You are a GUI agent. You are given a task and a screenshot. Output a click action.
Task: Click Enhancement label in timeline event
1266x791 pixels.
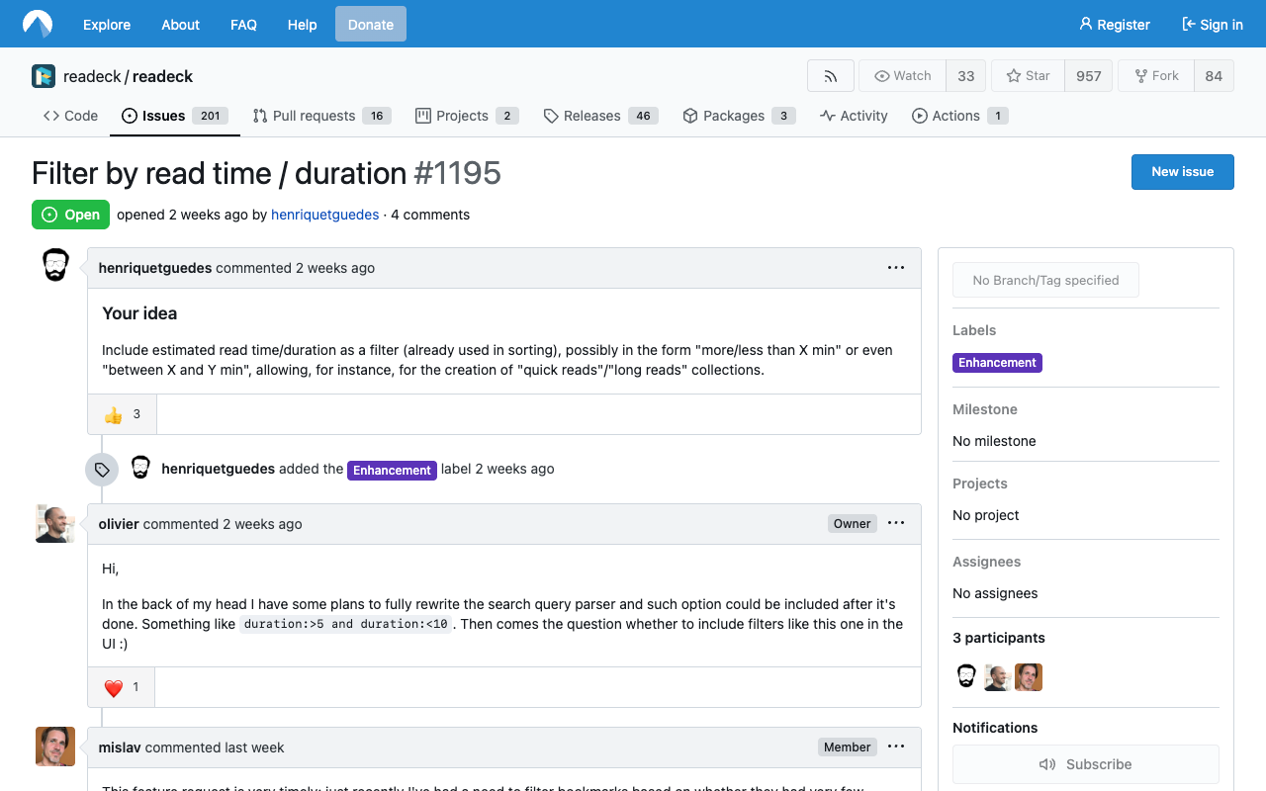(x=393, y=470)
